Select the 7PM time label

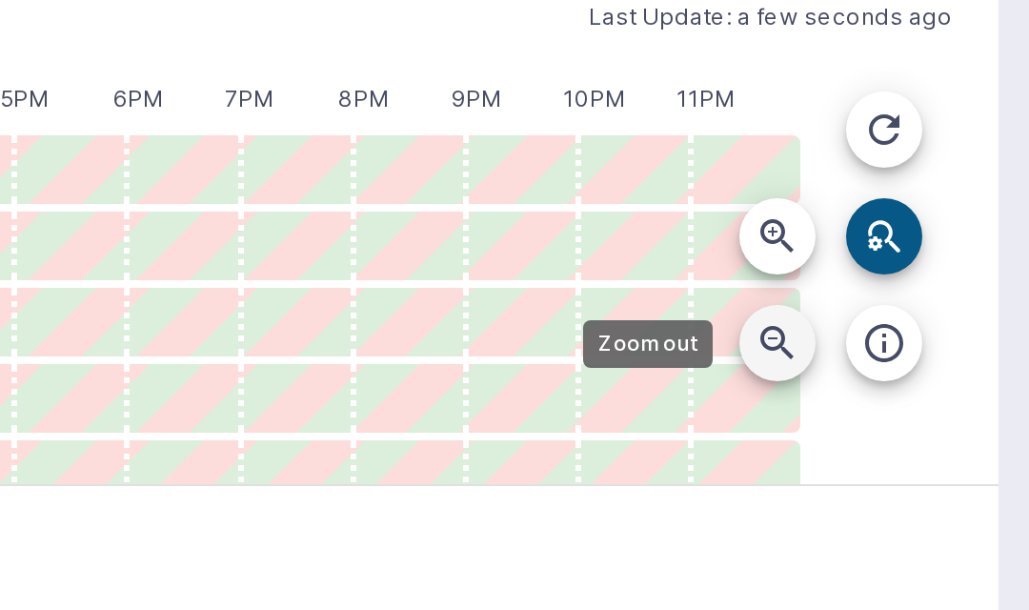click(249, 99)
